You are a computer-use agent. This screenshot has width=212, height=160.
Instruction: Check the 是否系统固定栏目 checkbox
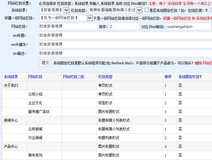[x=147, y=10]
